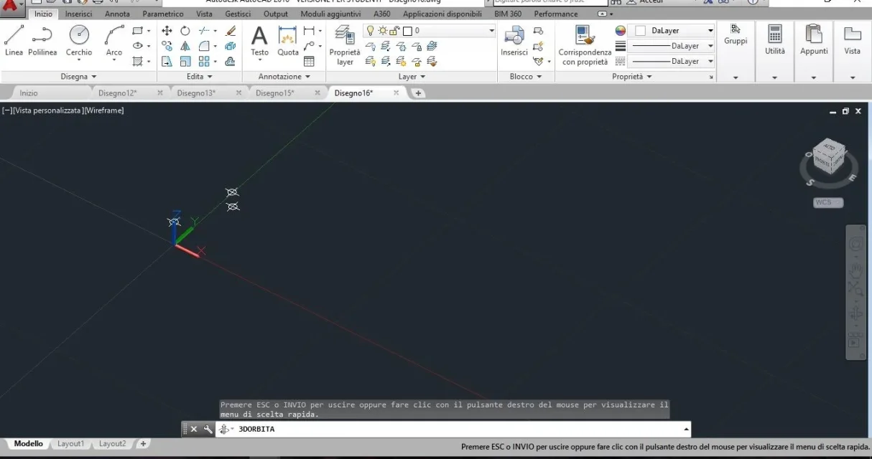Open the WCS coordinate system dropdown
Image resolution: width=872 pixels, height=459 pixels.
pos(827,202)
